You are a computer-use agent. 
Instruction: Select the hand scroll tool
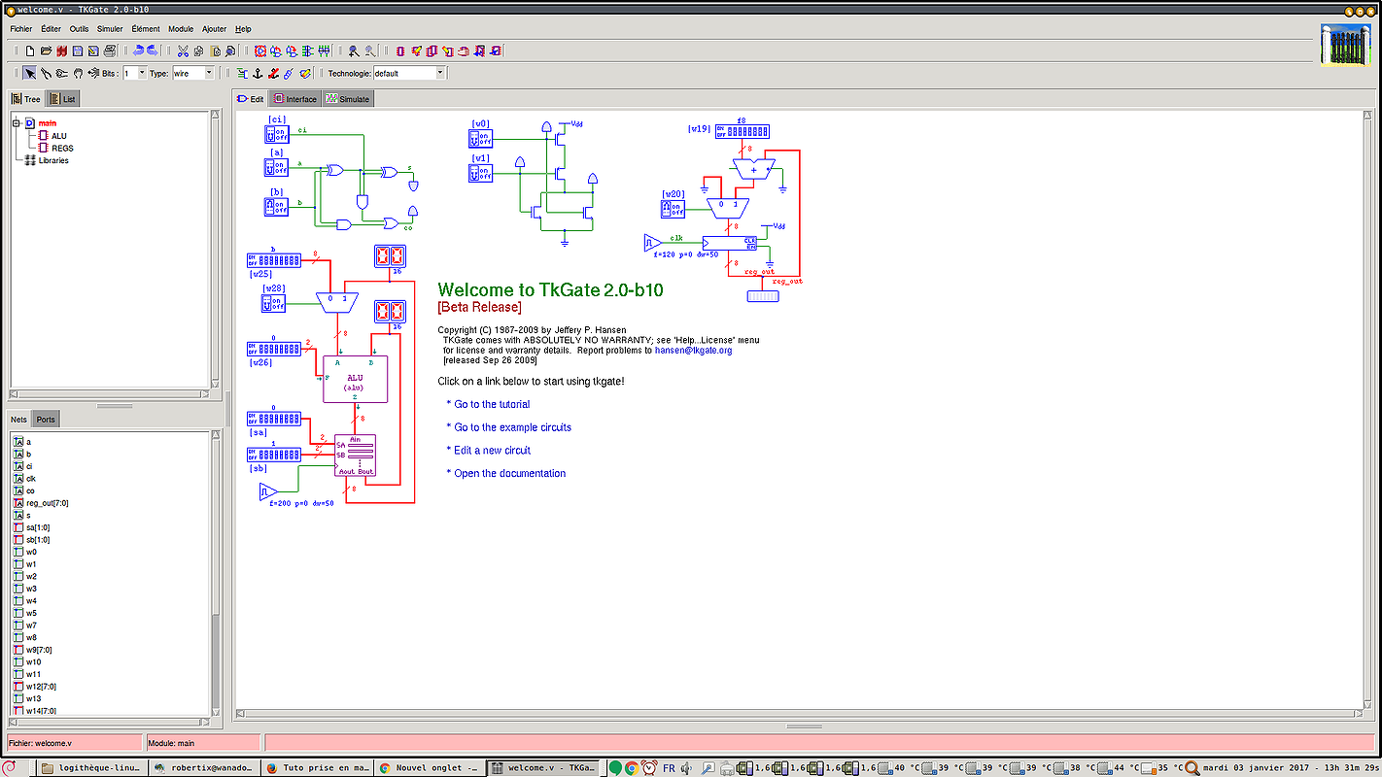point(78,73)
